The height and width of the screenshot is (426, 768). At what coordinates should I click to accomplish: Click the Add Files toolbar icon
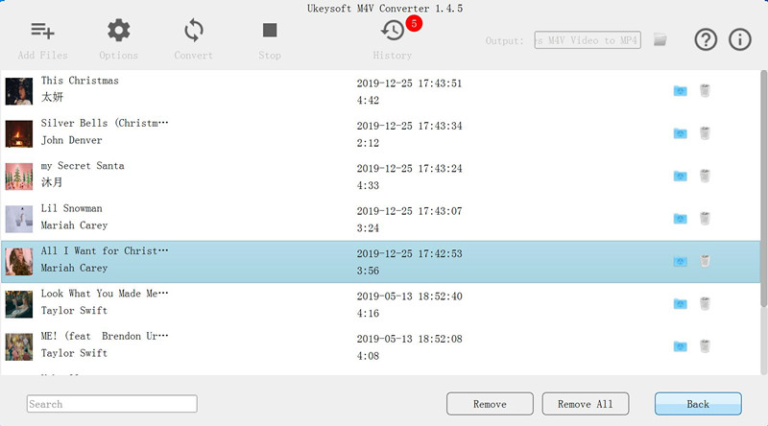pyautogui.click(x=42, y=31)
